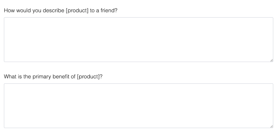This screenshot has height=132, width=279.
Task: Click the word 'friend?' in the first question
Action: pyautogui.click(x=109, y=11)
